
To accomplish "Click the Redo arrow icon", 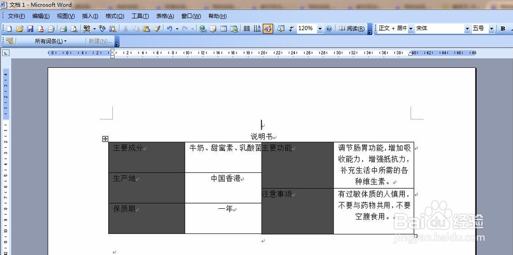I will click(185, 29).
